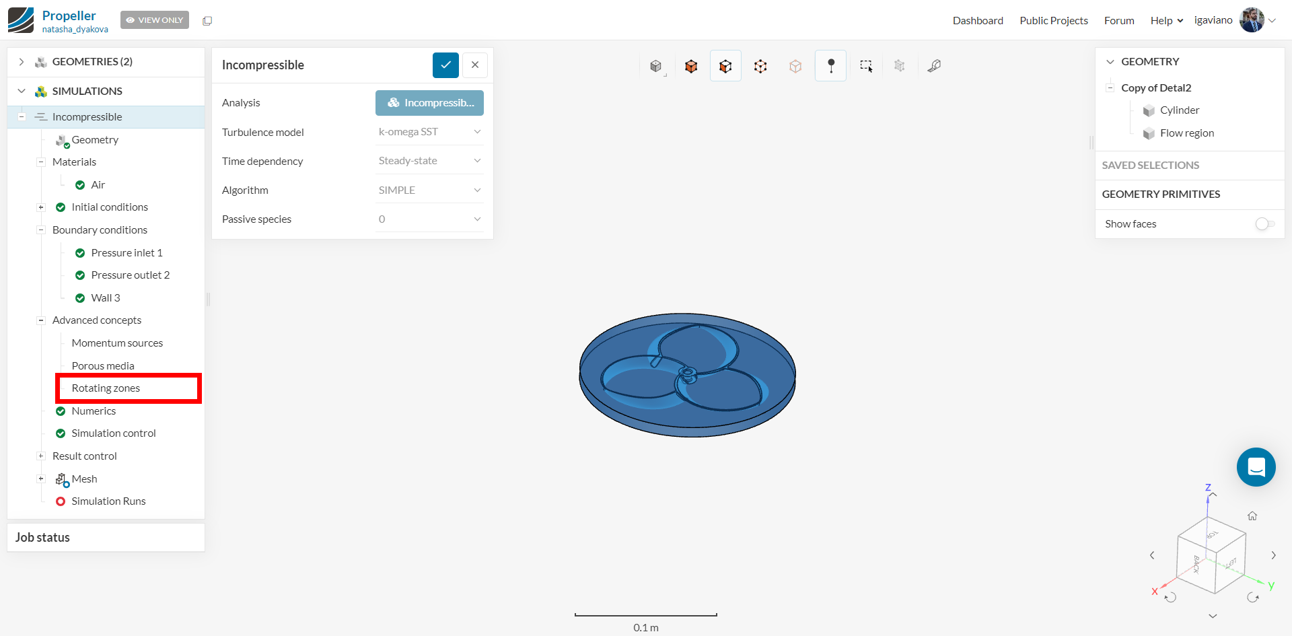Click the copy project icon beside VIEW ONLY
Screen dimensions: 1292x636
click(207, 20)
